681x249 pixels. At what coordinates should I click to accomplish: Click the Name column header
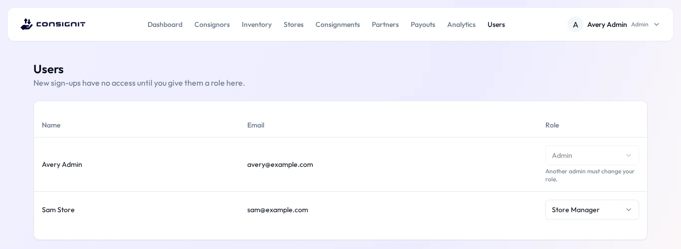51,125
